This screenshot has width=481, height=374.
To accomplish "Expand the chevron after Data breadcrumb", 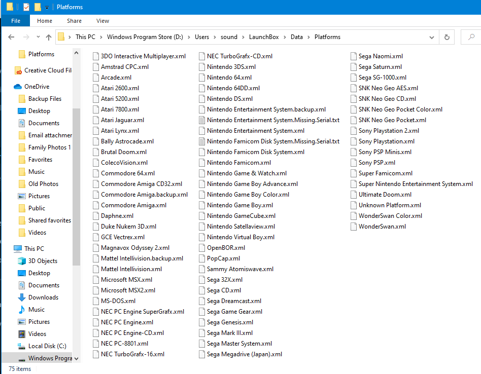I will click(x=308, y=37).
